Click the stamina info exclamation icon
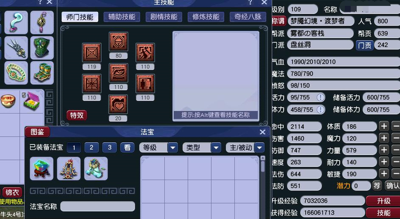Screen dimensions: 400x219 (321, 109)
